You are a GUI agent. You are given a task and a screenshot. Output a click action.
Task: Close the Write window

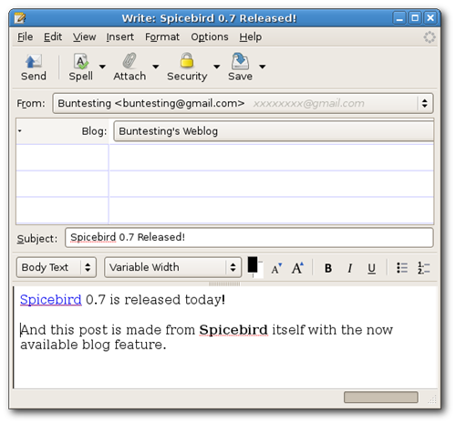click(x=430, y=18)
